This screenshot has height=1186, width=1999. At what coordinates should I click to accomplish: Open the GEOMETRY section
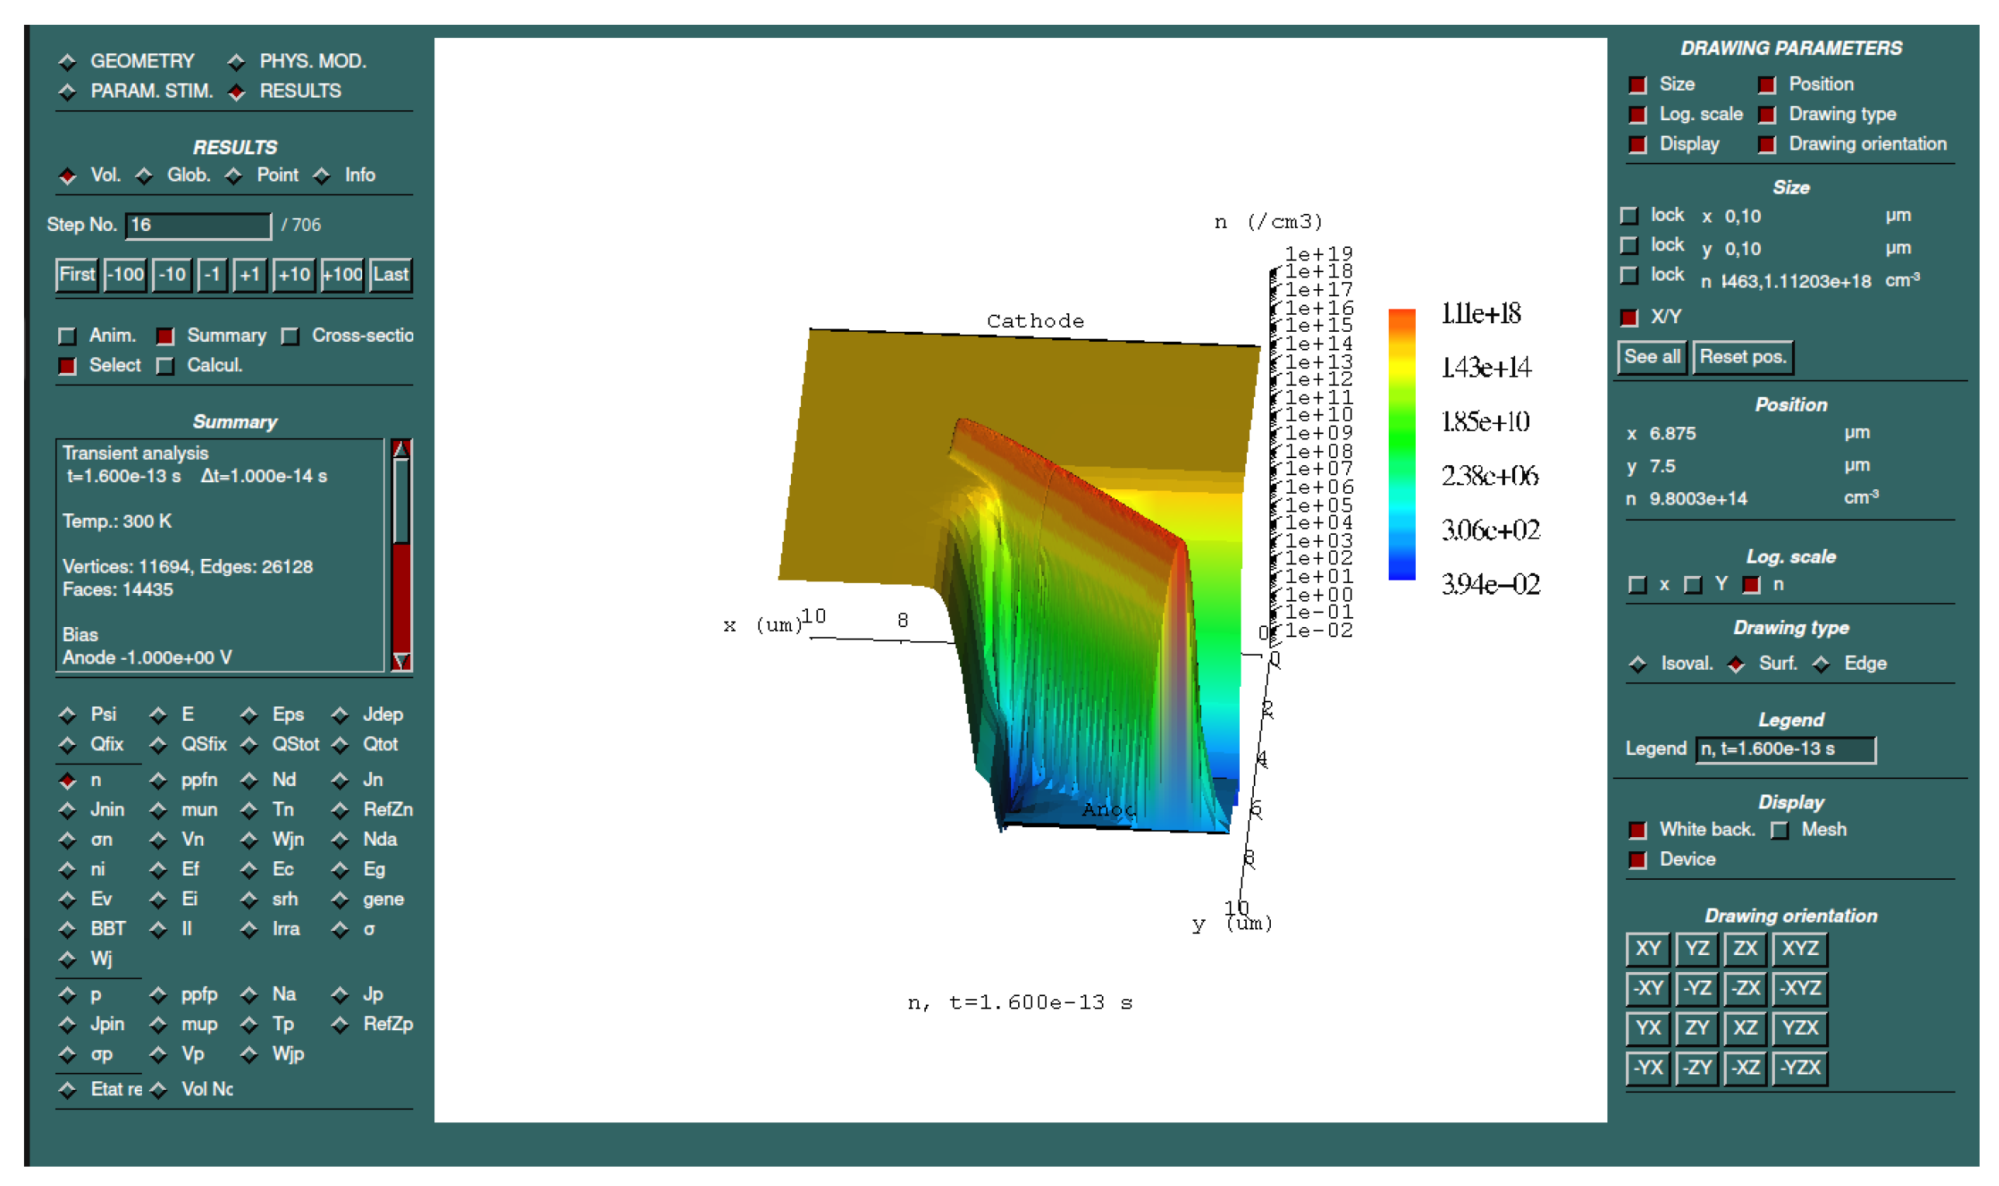pyautogui.click(x=68, y=61)
